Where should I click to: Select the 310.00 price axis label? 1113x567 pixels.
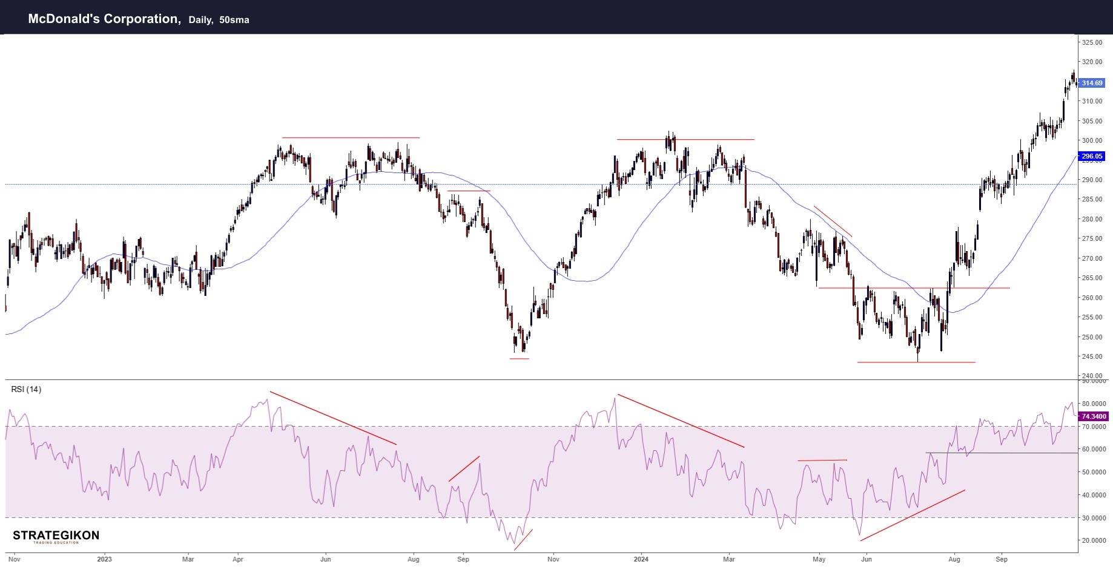1092,101
